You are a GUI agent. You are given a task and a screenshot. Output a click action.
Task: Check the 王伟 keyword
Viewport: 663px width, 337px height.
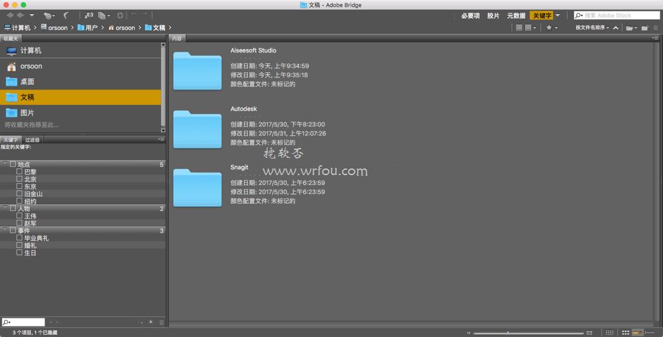19,216
